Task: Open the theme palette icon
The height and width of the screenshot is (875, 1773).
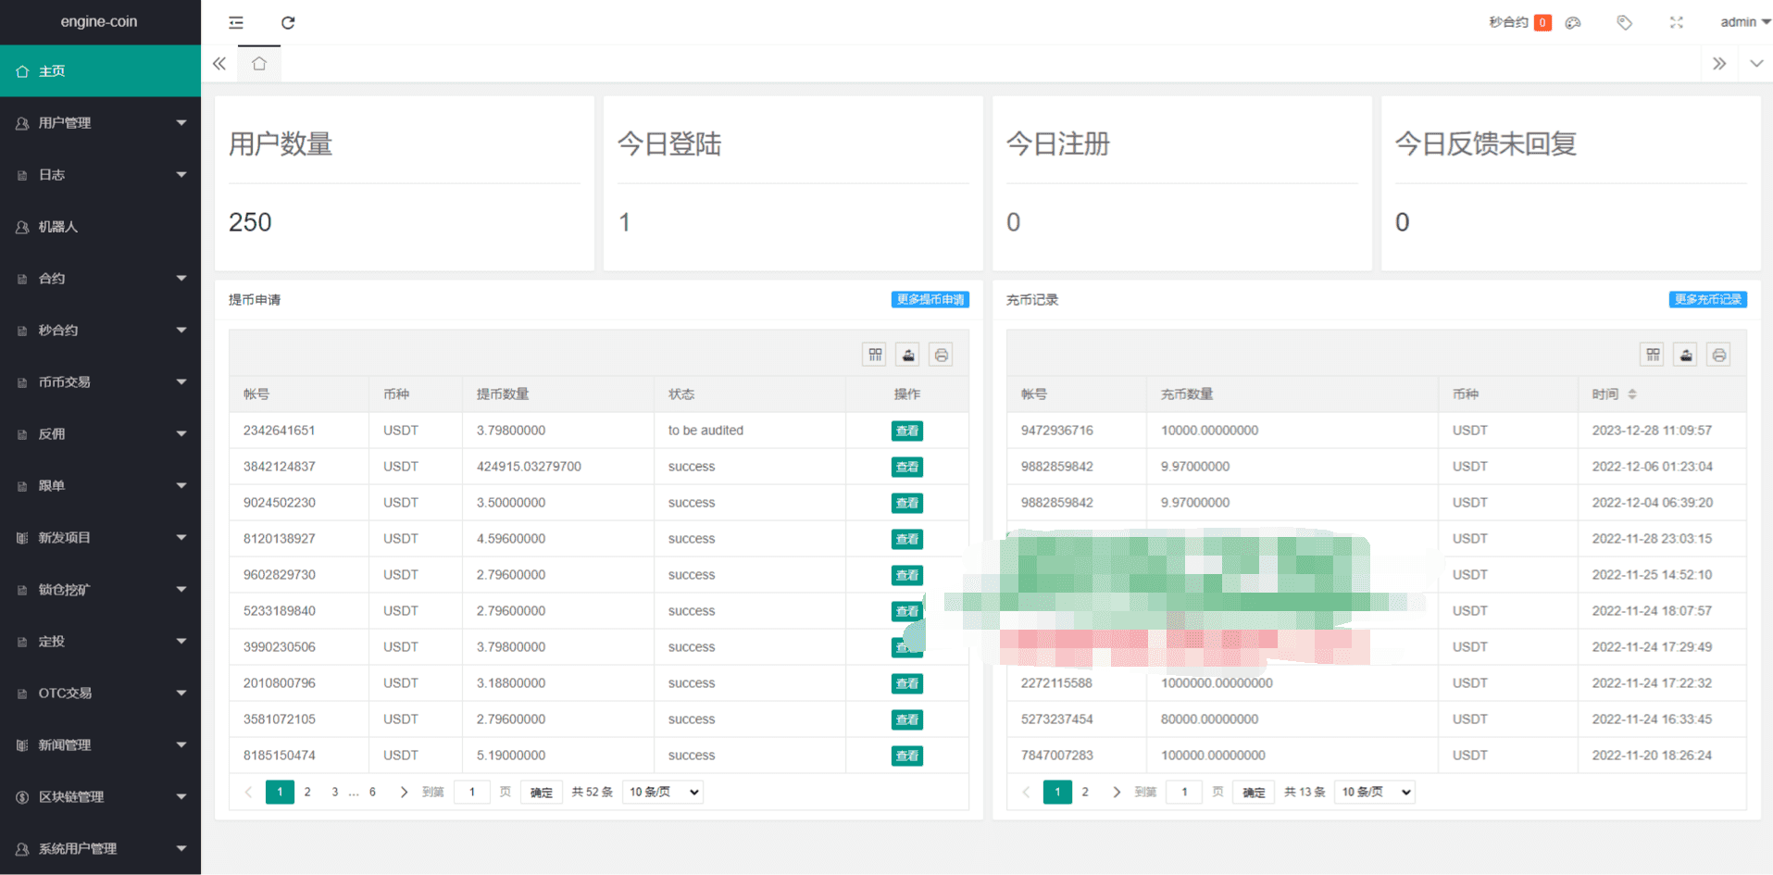Action: (x=1573, y=22)
